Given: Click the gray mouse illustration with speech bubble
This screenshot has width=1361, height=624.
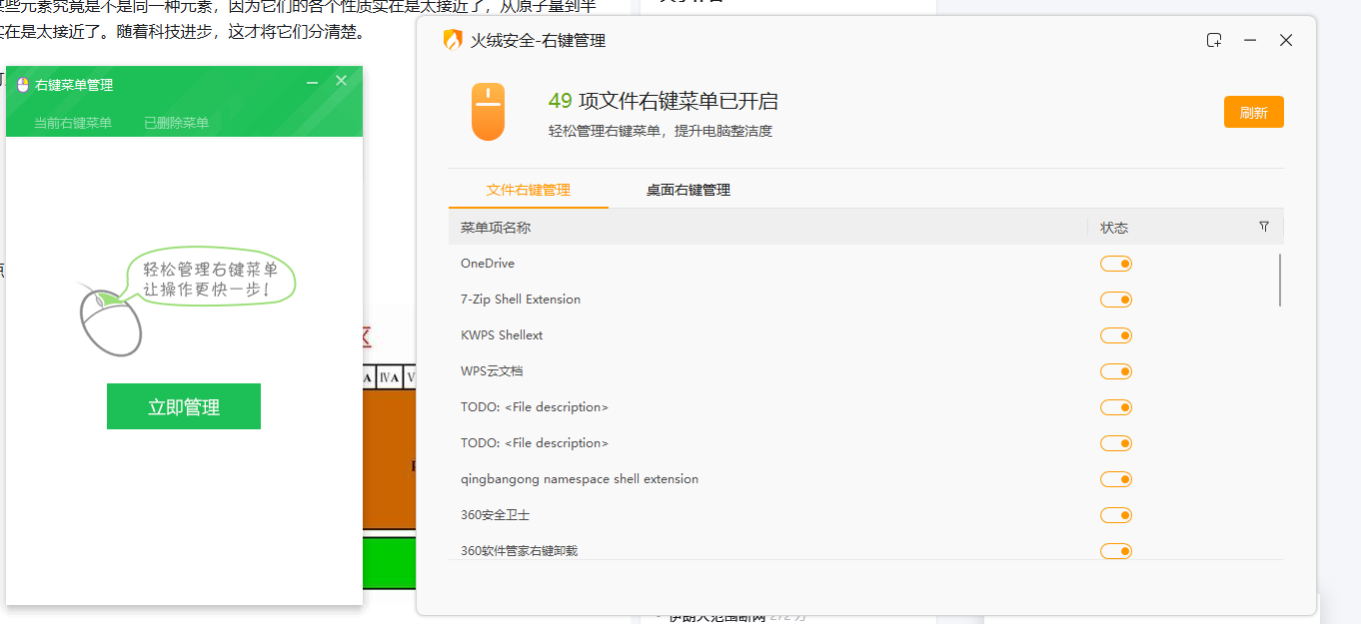Looking at the screenshot, I should pyautogui.click(x=110, y=317).
